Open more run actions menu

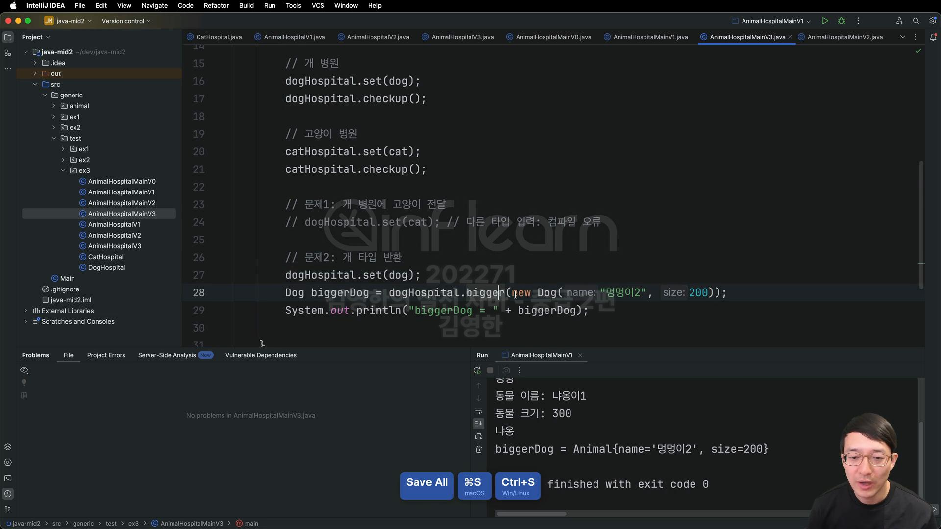pyautogui.click(x=858, y=21)
